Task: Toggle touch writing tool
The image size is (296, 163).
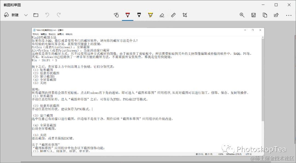Action: click(116, 15)
